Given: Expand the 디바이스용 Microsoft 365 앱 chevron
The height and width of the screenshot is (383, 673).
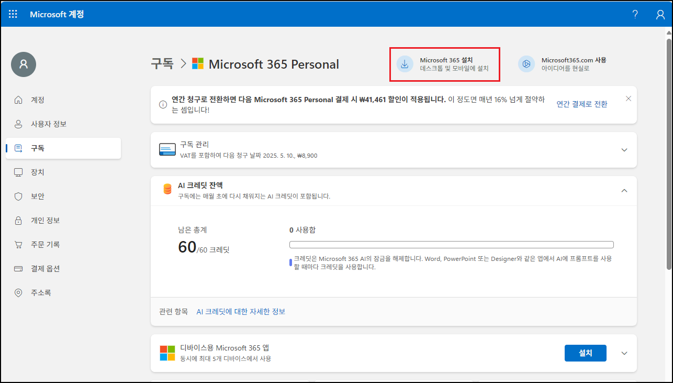Looking at the screenshot, I should pos(624,353).
